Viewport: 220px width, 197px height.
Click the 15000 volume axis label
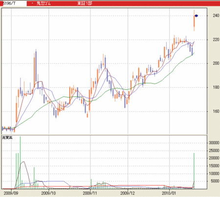pyautogui.click(x=214, y=166)
